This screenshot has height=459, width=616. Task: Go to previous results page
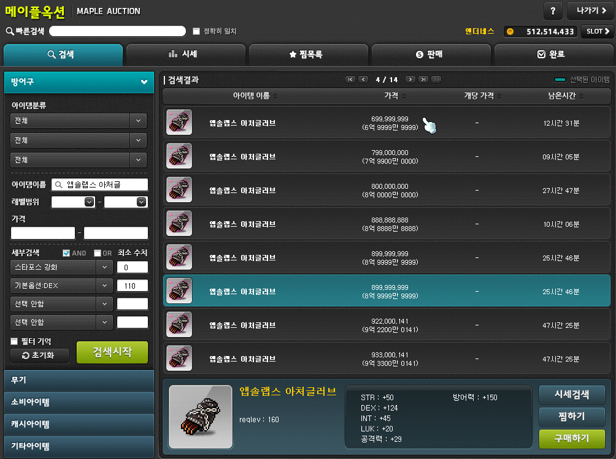363,79
